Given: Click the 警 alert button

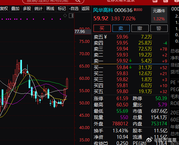Looking at the screenshot, I should click(x=159, y=28).
